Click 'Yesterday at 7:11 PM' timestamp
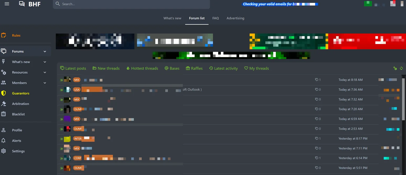Screen dimensions: 406x175 point(353,148)
